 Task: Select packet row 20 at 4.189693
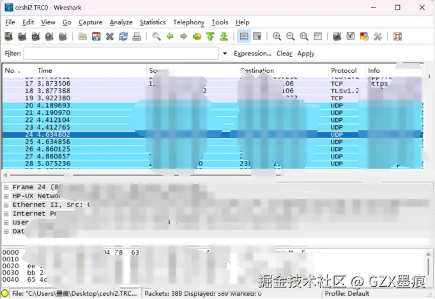tap(213, 105)
